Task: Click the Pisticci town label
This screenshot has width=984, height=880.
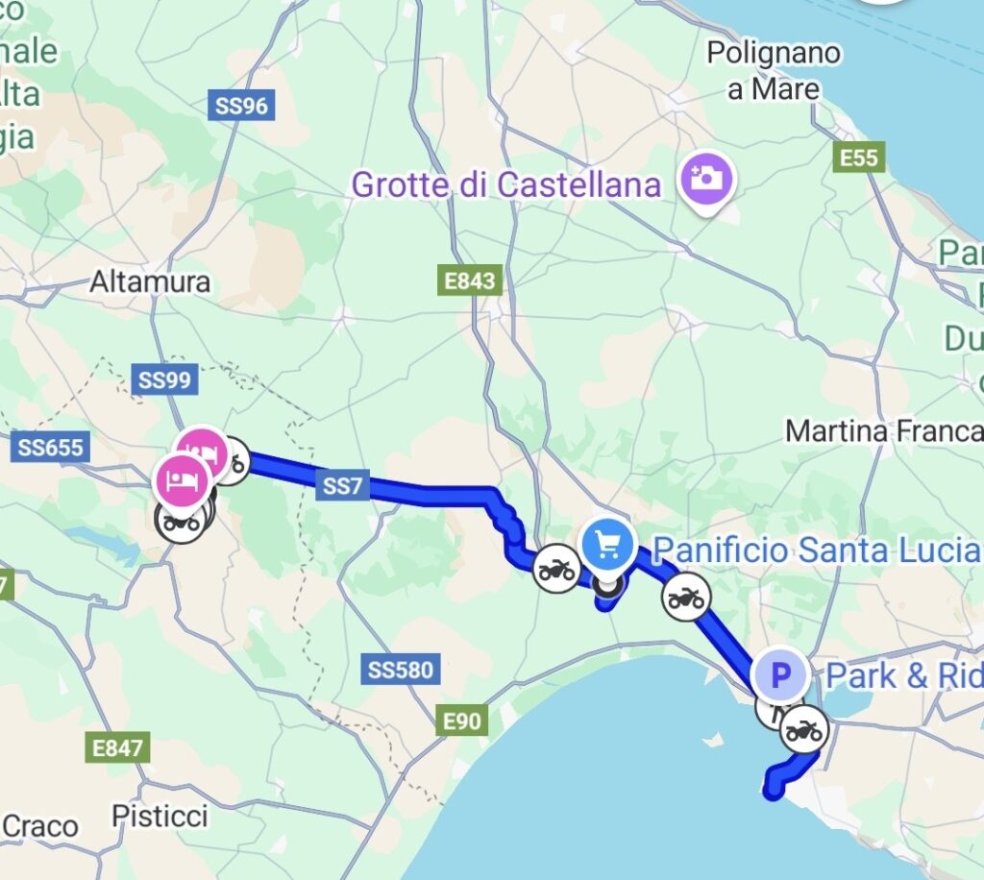Action: (x=160, y=817)
